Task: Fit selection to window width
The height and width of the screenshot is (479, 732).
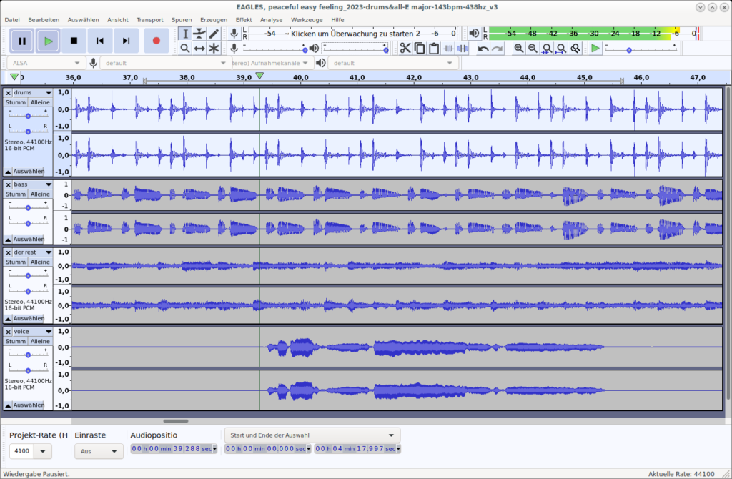Action: coord(547,48)
